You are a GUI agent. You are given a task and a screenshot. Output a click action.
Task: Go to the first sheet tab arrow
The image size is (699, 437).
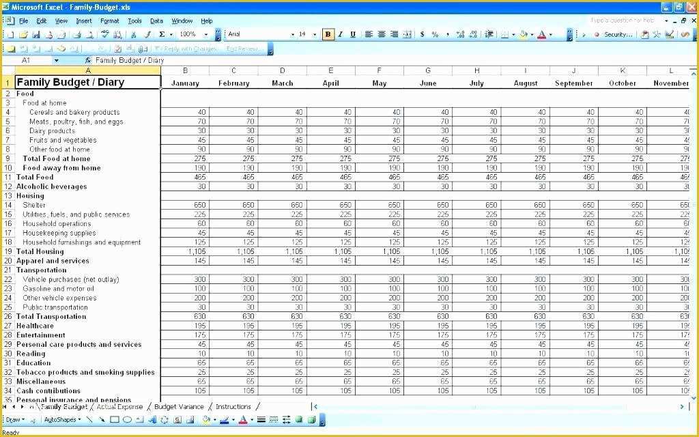tap(5, 407)
